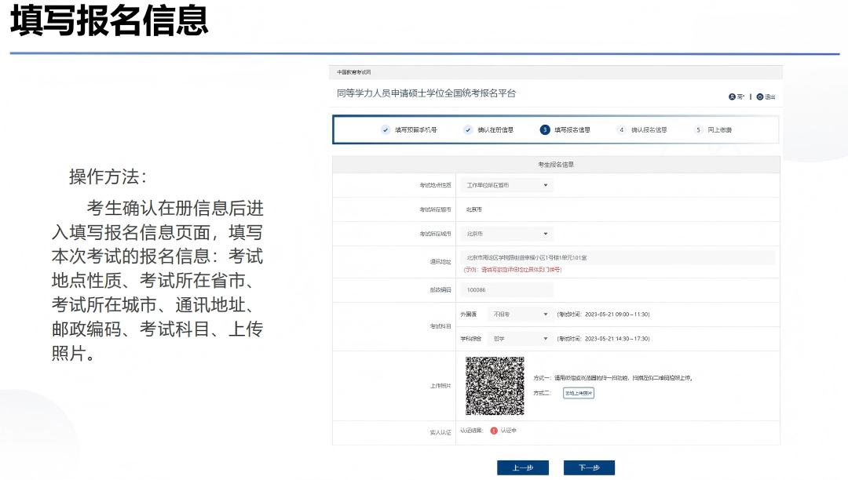This screenshot has width=848, height=480.
Task: Focus the 邮政编码 field containing 100086
Action: pyautogui.click(x=506, y=290)
